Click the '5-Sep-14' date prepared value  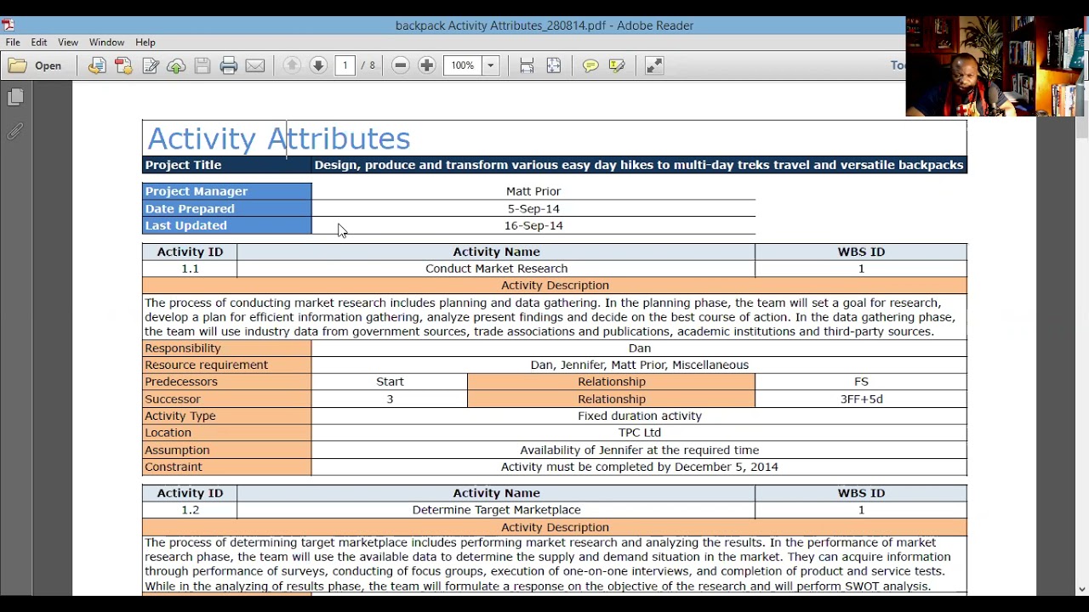click(x=533, y=208)
